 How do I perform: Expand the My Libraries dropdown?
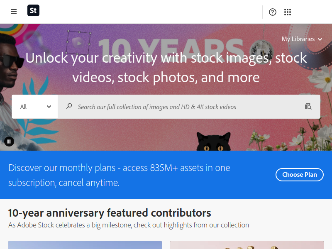tap(302, 39)
